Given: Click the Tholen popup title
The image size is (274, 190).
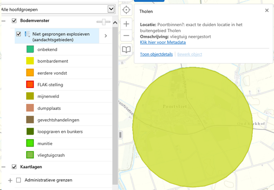Looking at the screenshot, I should point(146,11).
